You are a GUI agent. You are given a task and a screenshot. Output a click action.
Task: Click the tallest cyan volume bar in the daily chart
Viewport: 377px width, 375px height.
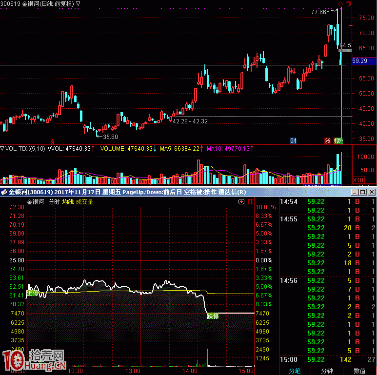(x=338, y=169)
